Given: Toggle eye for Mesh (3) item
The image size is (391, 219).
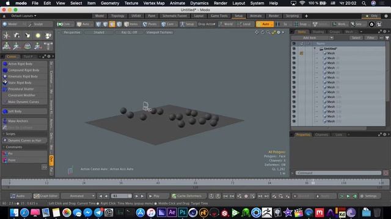Looking at the screenshot, I should [x=294, y=63].
